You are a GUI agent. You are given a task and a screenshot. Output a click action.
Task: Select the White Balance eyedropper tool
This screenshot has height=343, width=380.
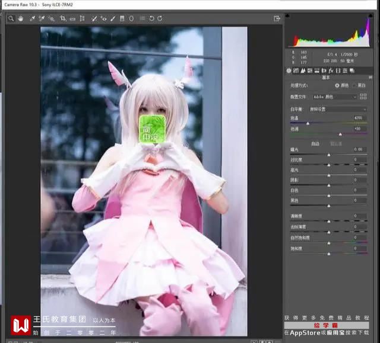[x=32, y=18]
